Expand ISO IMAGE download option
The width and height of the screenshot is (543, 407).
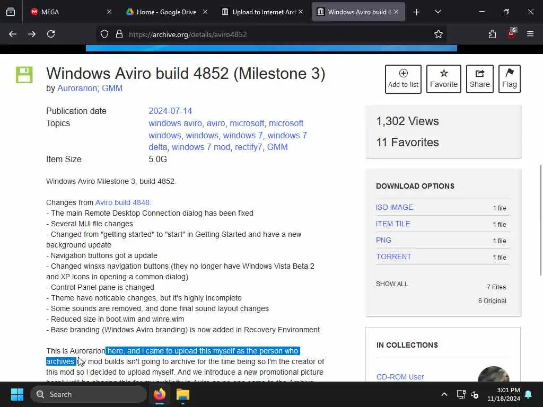click(x=395, y=207)
